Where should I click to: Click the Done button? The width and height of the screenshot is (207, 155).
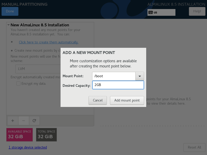10,11
